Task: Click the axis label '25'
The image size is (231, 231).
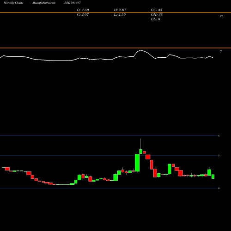Action: pos(221,16)
